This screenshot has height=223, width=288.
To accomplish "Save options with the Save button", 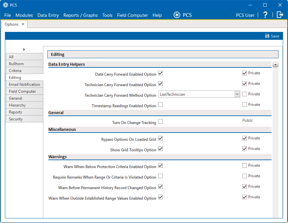I will 272,36.
